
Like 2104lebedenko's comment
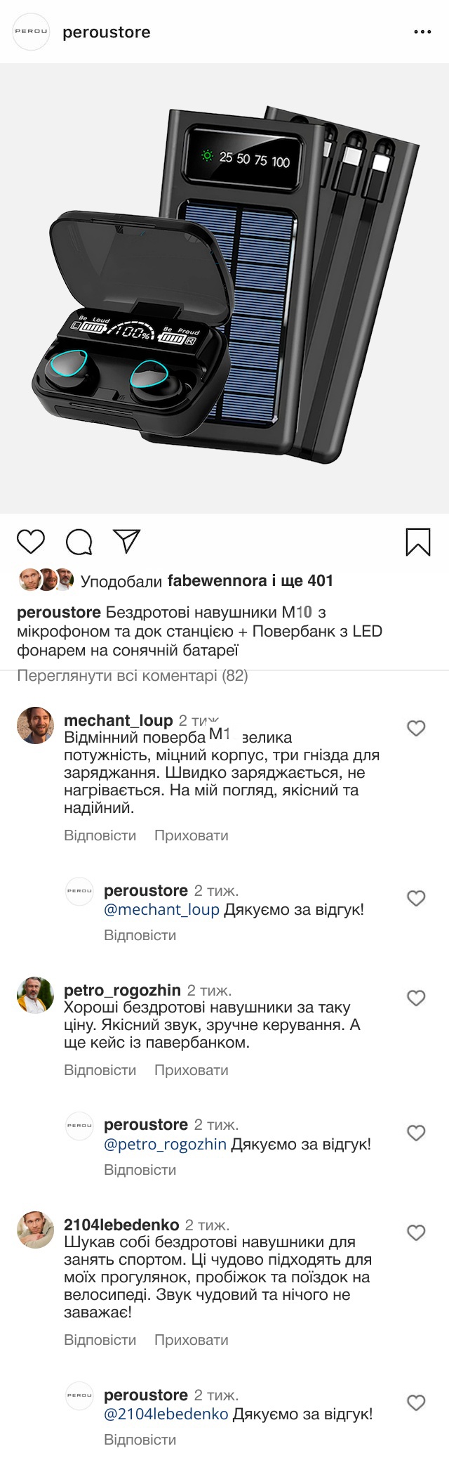[x=416, y=1232]
